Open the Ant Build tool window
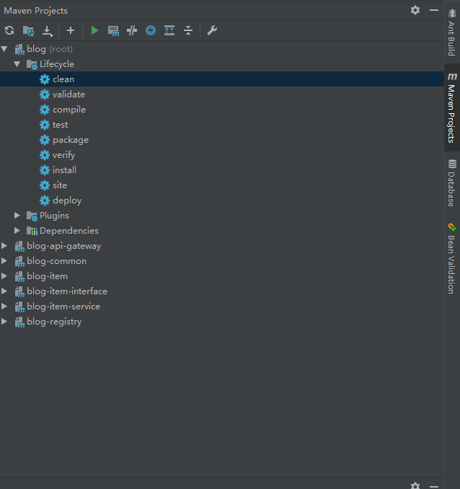 [x=452, y=32]
